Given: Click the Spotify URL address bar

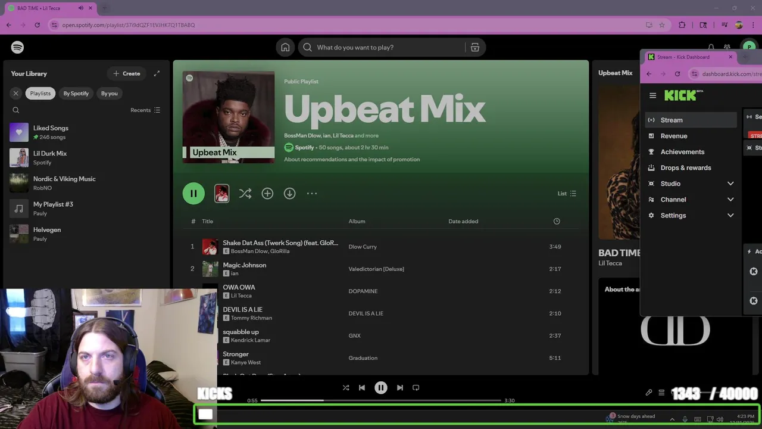Looking at the screenshot, I should pos(345,25).
